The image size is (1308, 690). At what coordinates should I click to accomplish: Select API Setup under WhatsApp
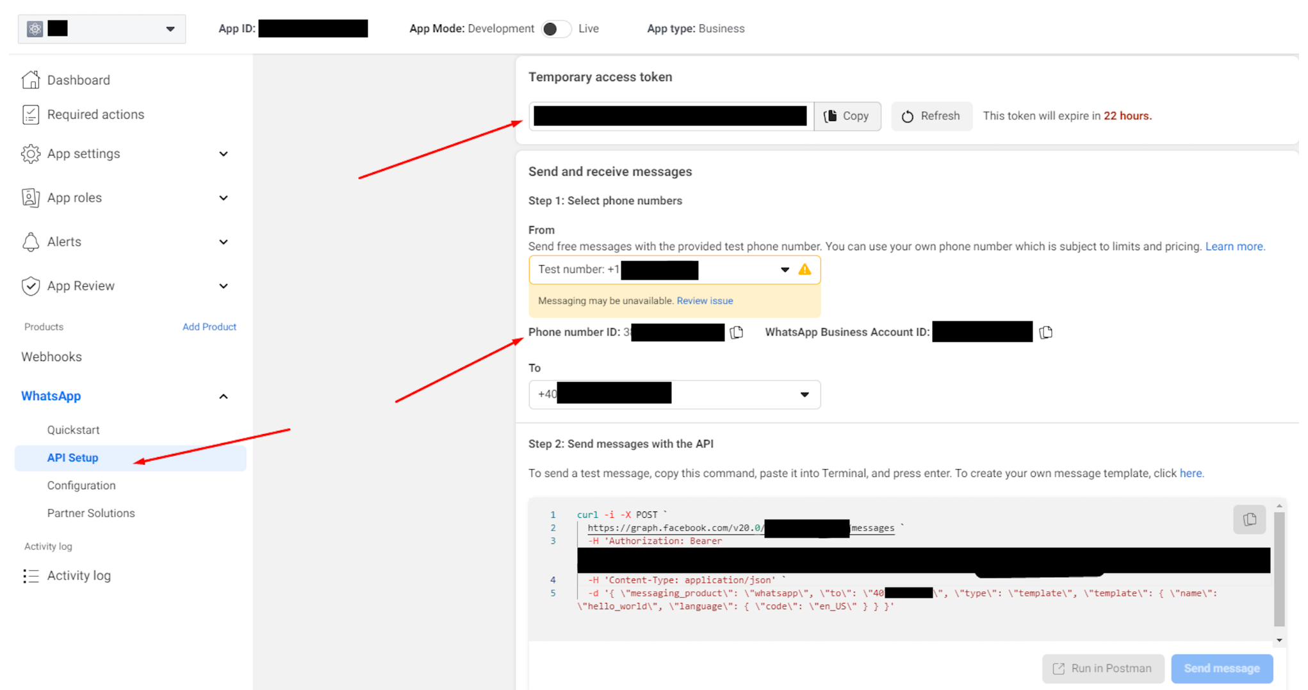(x=130, y=458)
